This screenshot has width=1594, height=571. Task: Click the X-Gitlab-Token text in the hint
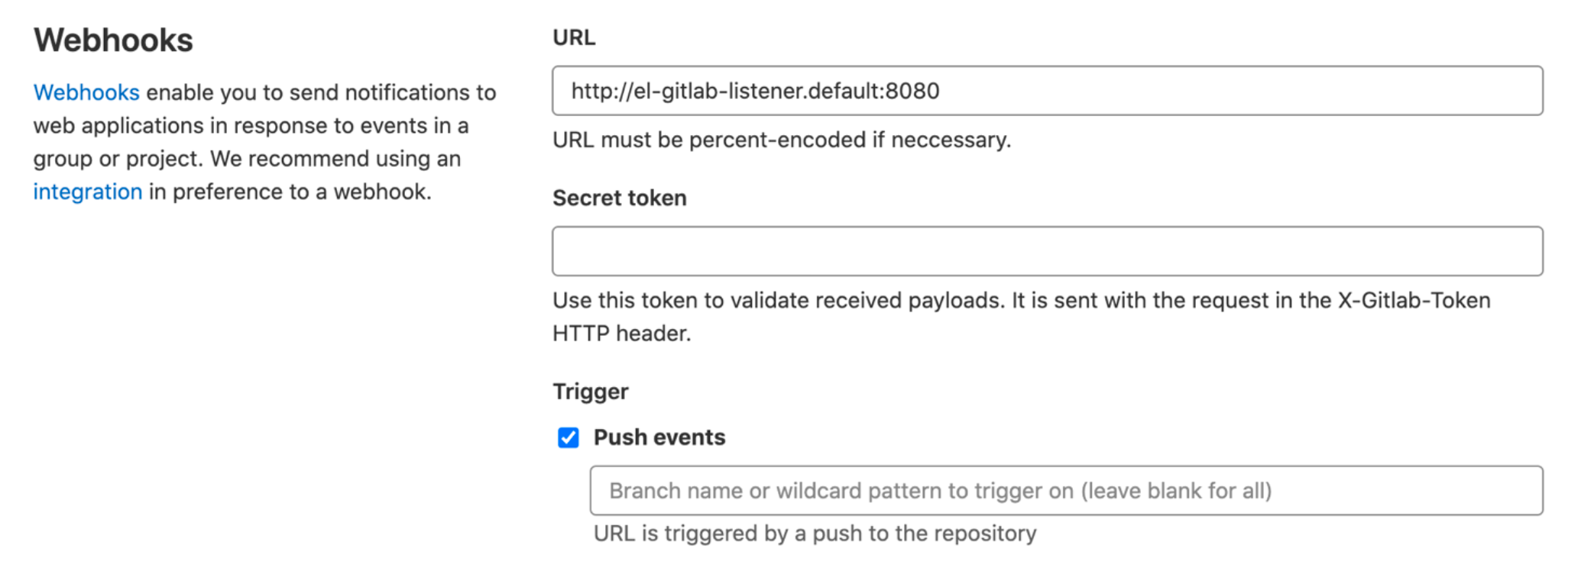(1414, 300)
